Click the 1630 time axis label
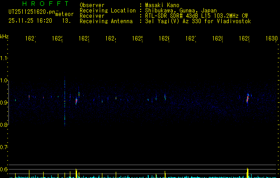This screenshot has width=280, height=178. tap(272, 38)
